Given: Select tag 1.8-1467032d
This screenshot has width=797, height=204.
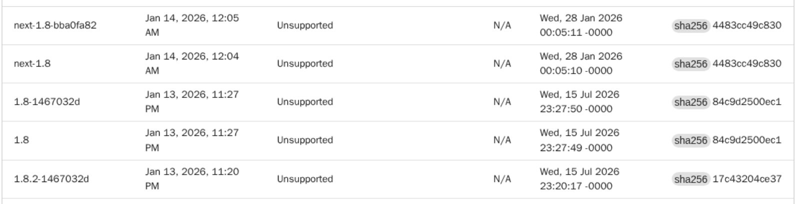Looking at the screenshot, I should [x=46, y=102].
